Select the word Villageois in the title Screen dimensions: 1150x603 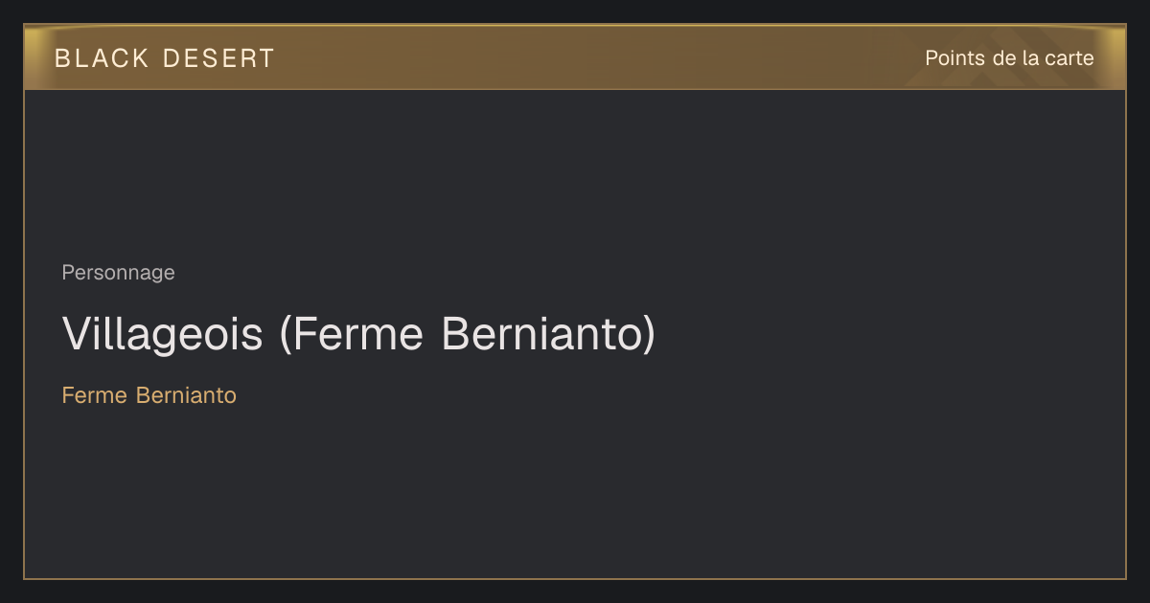162,334
